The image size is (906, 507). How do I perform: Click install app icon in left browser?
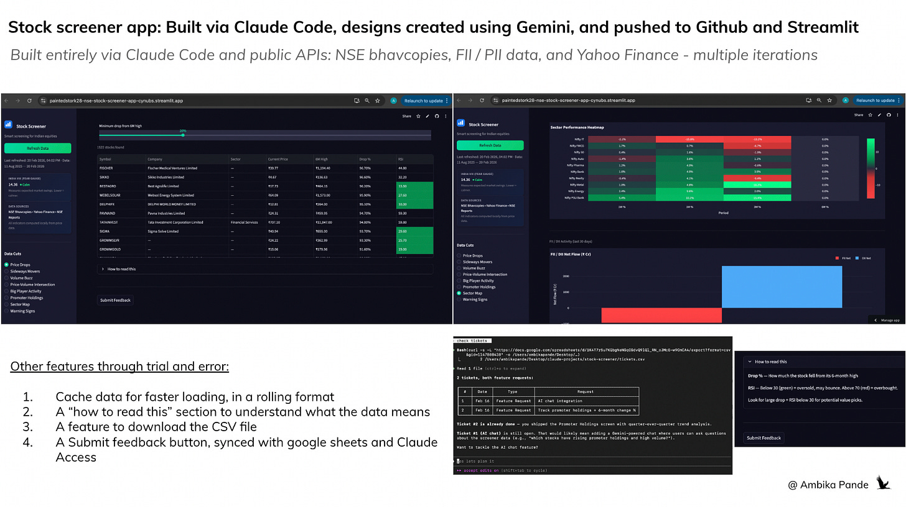(357, 101)
